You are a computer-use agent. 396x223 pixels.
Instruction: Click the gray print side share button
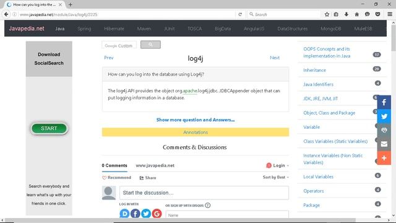(384, 130)
